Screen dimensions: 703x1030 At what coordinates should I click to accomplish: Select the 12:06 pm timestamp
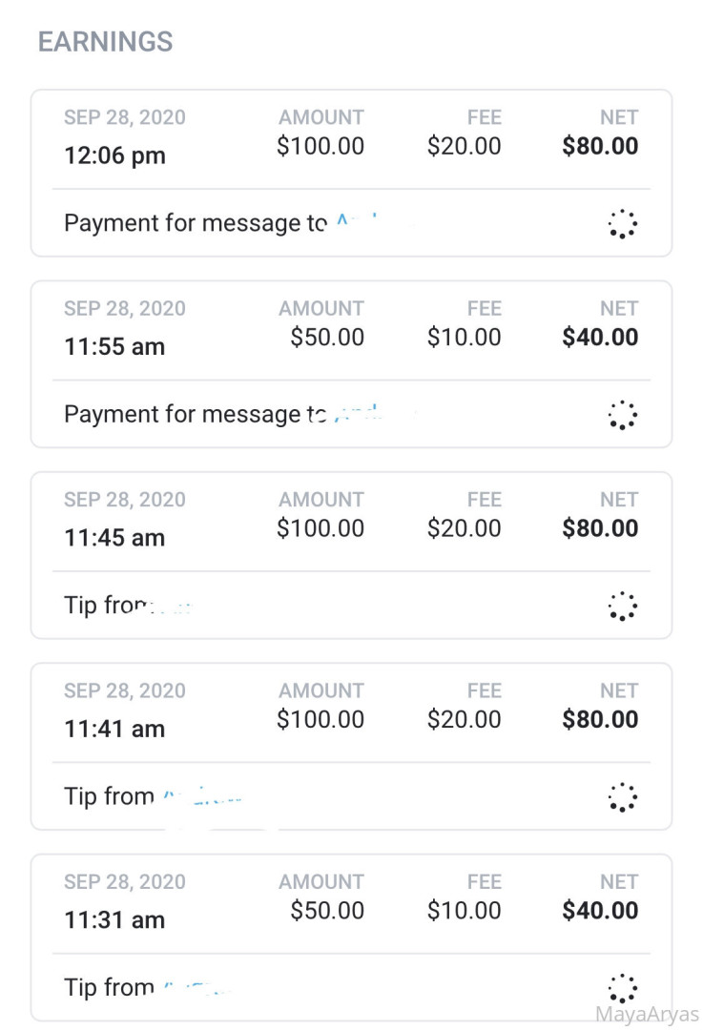(114, 155)
